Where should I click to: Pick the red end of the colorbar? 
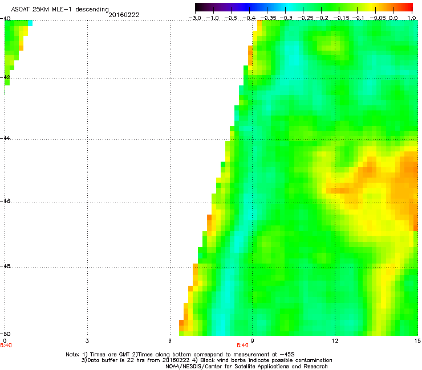[409, 7]
